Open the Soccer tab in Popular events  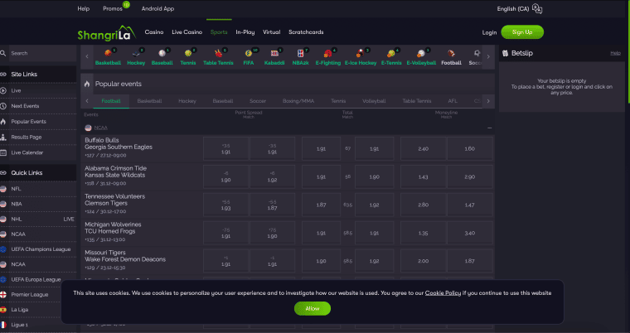[x=258, y=101]
